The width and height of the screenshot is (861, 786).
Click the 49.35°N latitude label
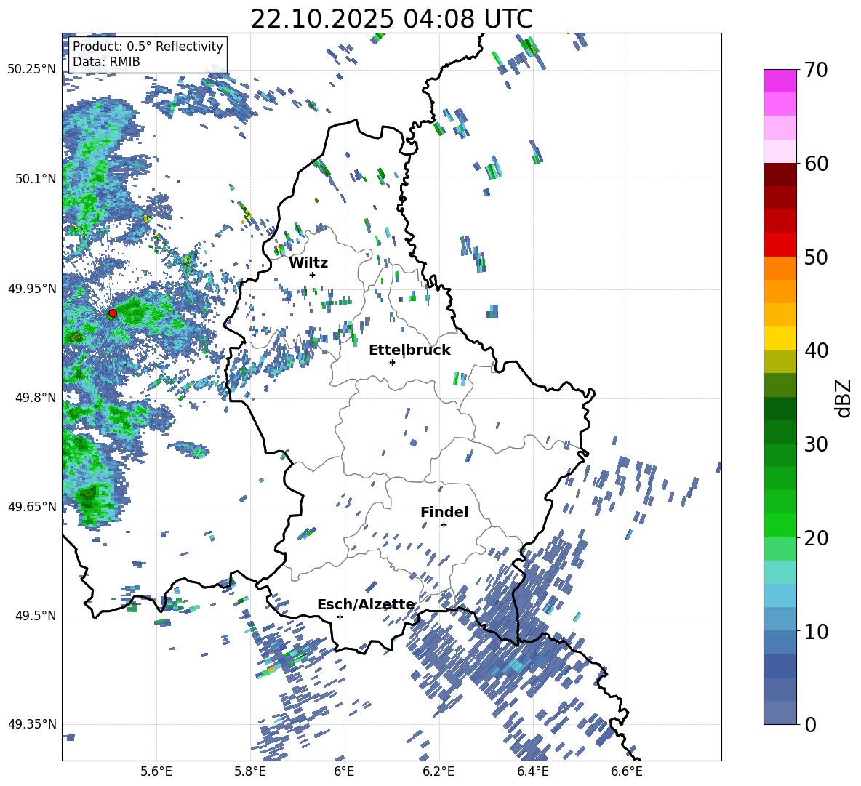pos(32,724)
